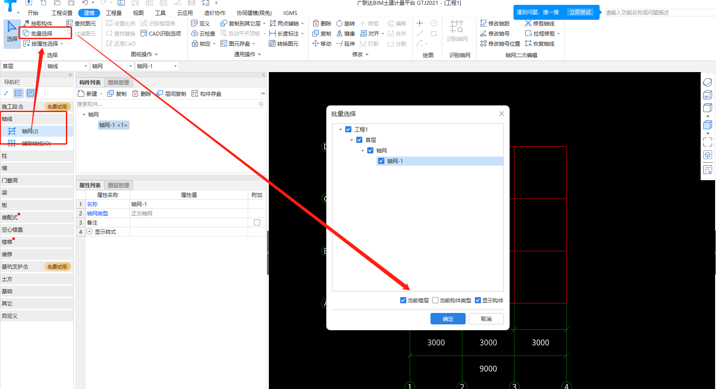Select the 移动 move tool
Viewport: 716px width, 389px height.
coord(322,44)
